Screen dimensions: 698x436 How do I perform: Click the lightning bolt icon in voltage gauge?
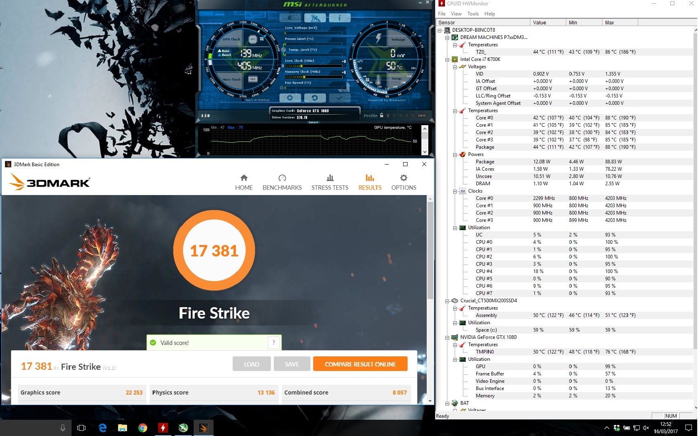coord(379,38)
